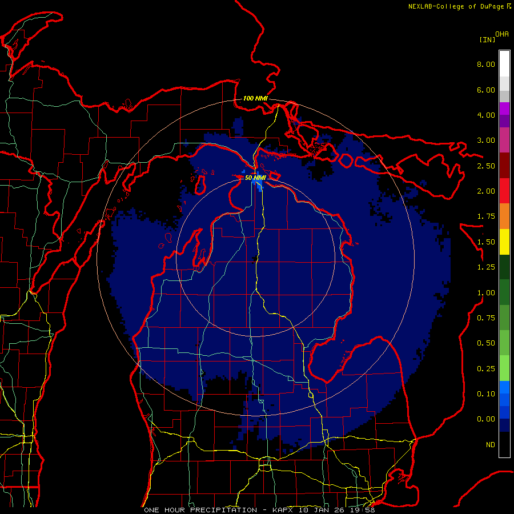514x514 pixels.
Task: Click the ND legend label
Action: (491, 445)
